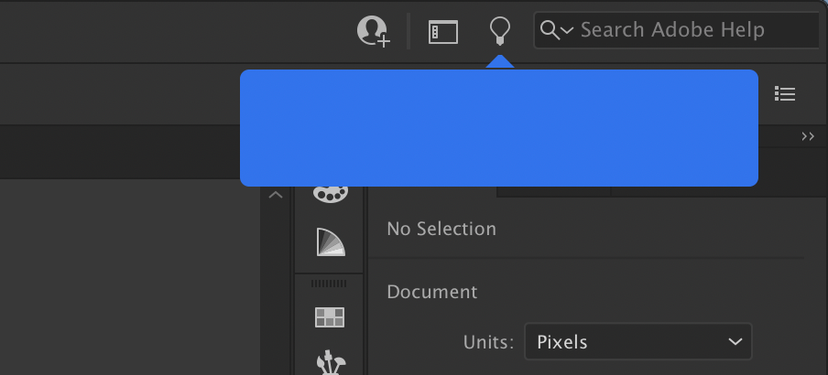Click the Invite to Edit user icon
The height and width of the screenshot is (375, 828).
point(373,31)
